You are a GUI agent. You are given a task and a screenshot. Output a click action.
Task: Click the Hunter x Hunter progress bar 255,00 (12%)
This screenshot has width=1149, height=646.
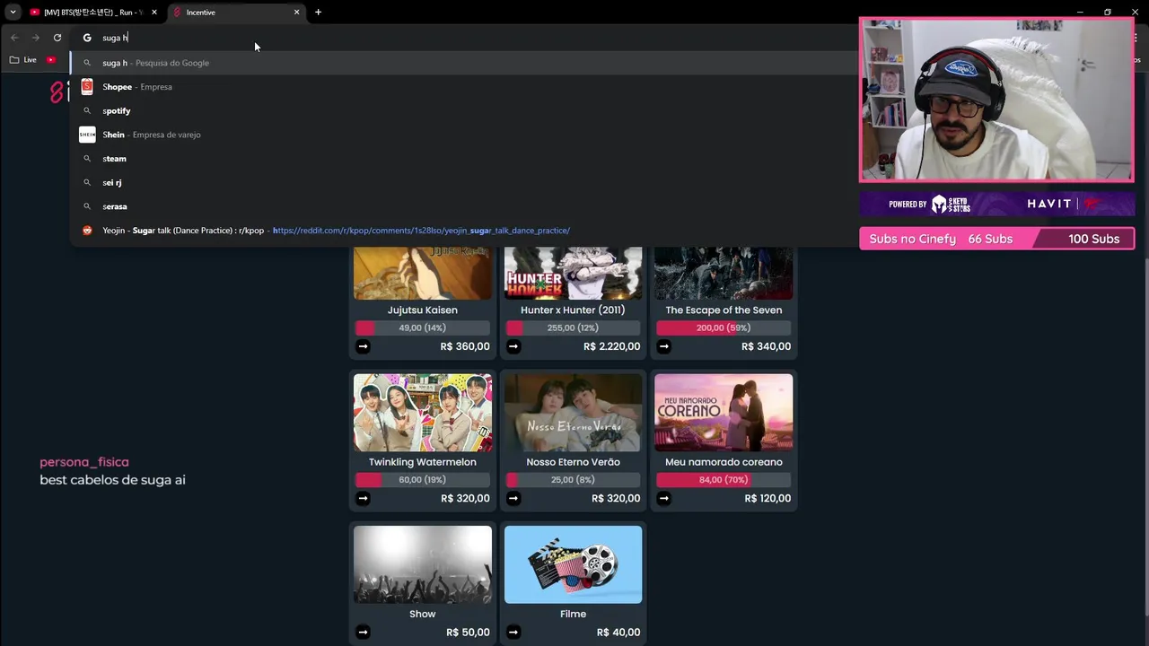click(573, 327)
